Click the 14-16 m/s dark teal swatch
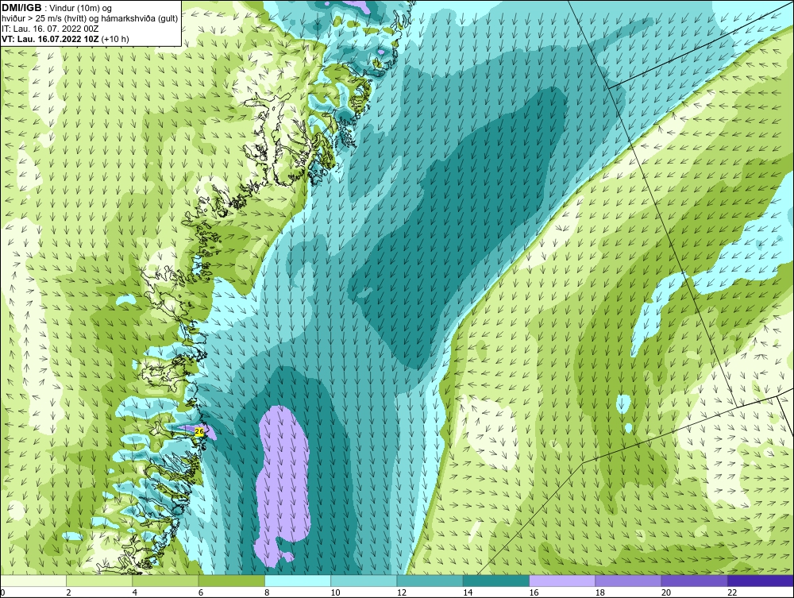This screenshot has height=598, width=794. (x=495, y=581)
